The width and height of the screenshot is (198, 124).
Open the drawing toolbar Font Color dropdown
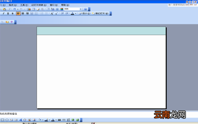[x=56, y=120]
